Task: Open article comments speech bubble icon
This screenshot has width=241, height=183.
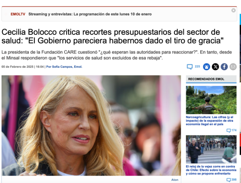Action: [190, 67]
